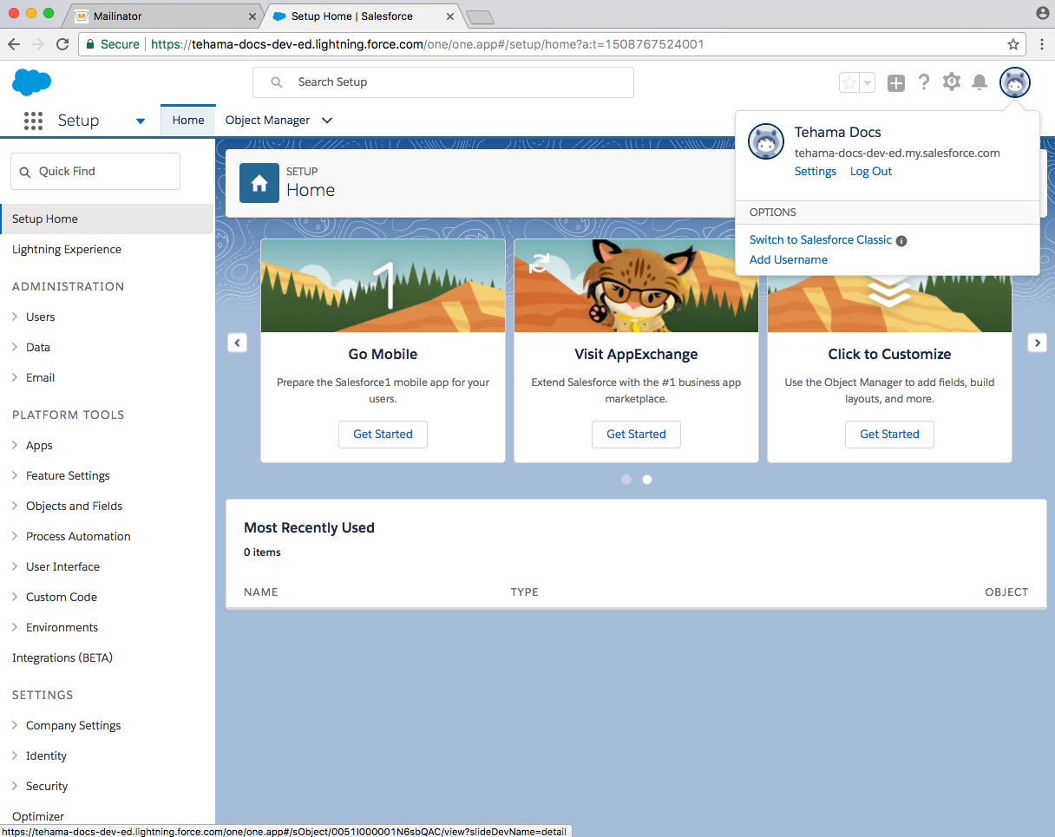Viewport: 1055px width, 837px height.
Task: Bookmark this page with the star
Action: point(1012,44)
